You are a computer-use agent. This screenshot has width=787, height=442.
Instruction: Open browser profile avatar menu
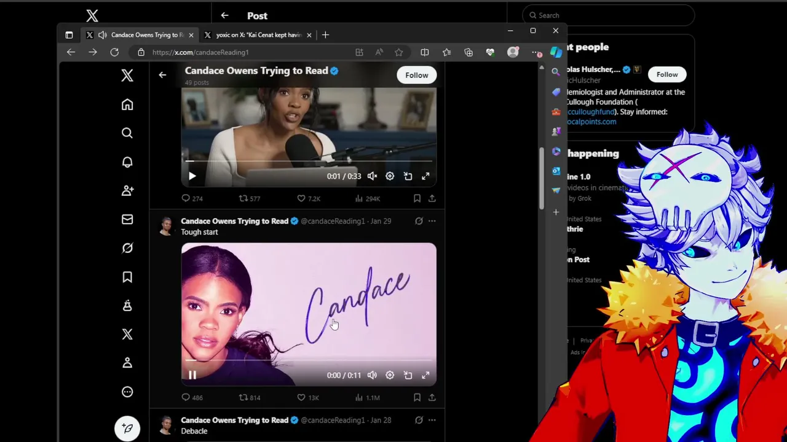point(513,52)
